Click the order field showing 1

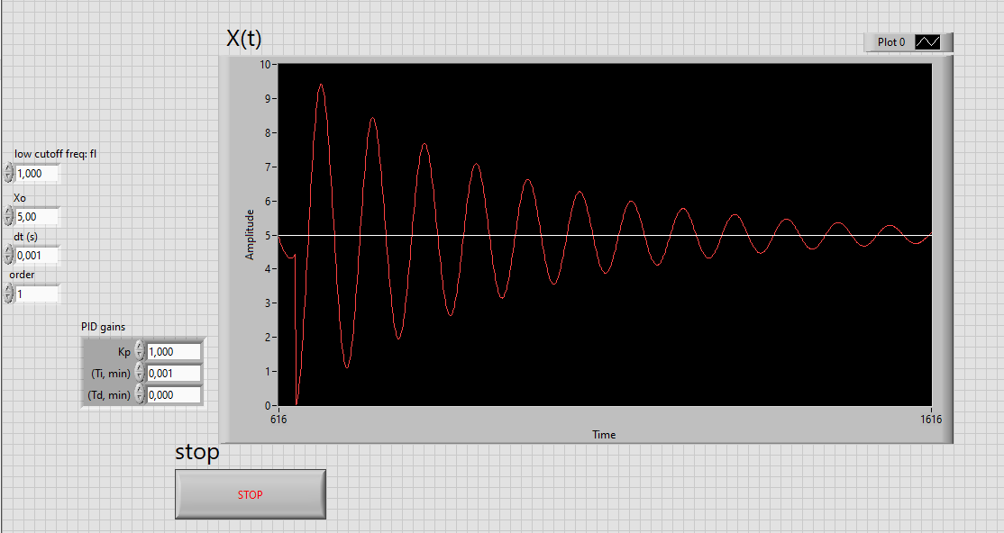pyautogui.click(x=37, y=294)
